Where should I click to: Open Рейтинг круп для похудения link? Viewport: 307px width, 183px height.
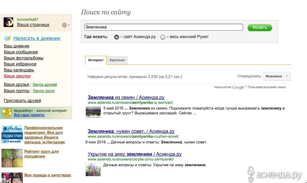tap(41, 154)
